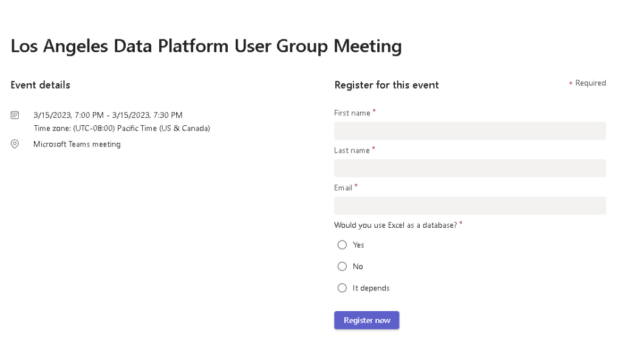Focus the First name input field
Screen dimensions: 622x353
click(x=470, y=131)
